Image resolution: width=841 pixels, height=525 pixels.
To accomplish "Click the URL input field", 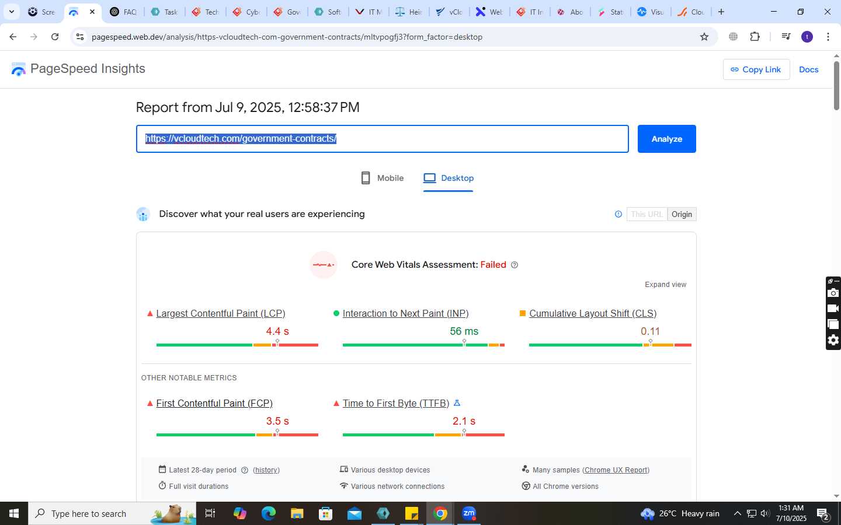I will point(383,139).
